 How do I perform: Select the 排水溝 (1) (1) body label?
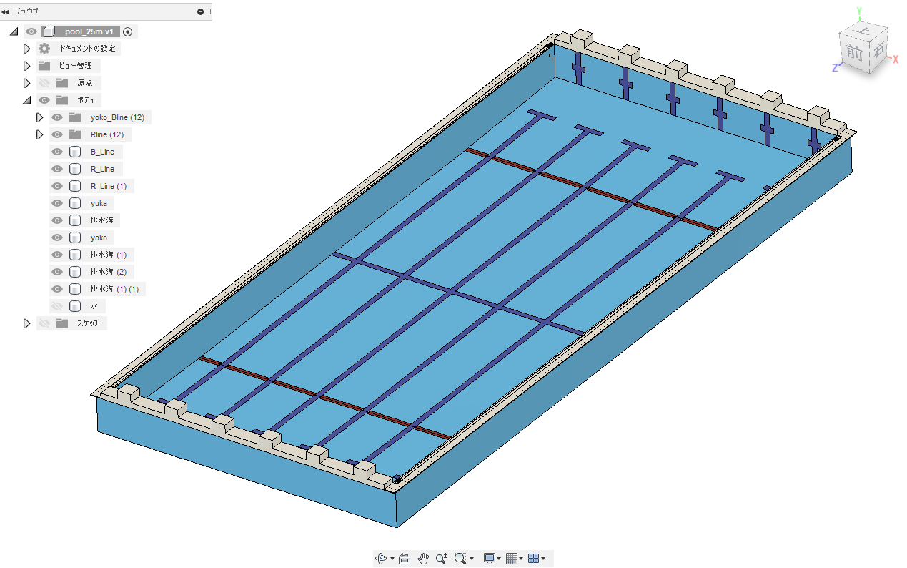click(x=114, y=289)
